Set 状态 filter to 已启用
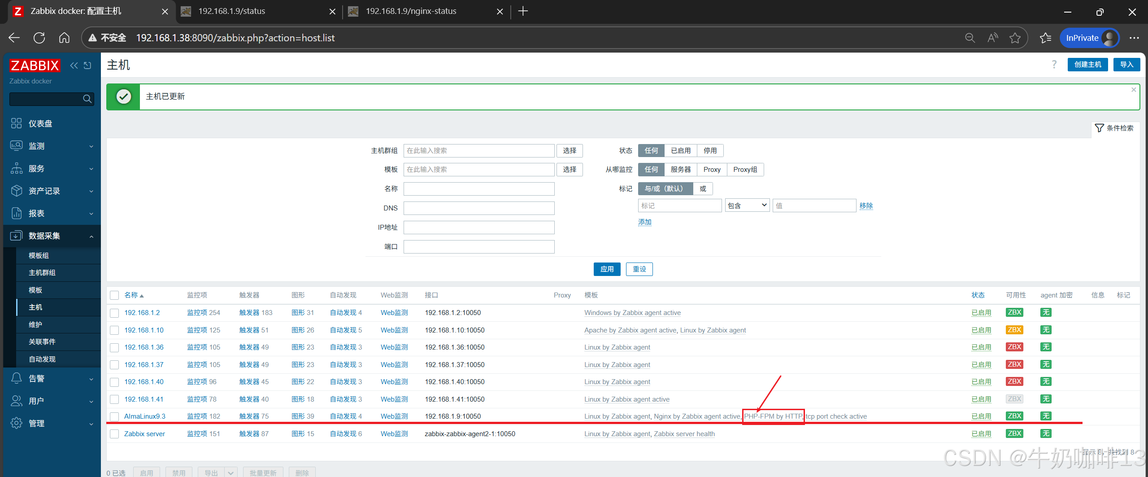The height and width of the screenshot is (477, 1148). point(681,151)
